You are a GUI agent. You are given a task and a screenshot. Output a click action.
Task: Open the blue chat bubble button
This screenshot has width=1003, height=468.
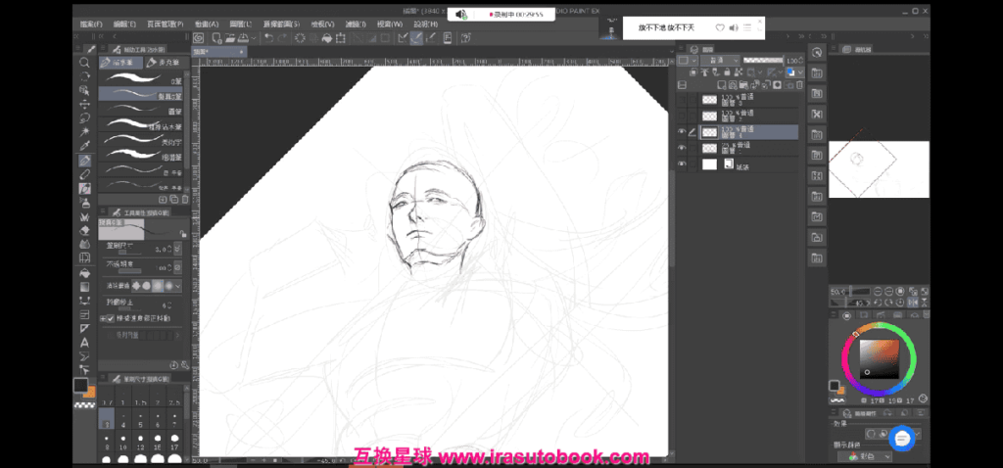tap(902, 438)
